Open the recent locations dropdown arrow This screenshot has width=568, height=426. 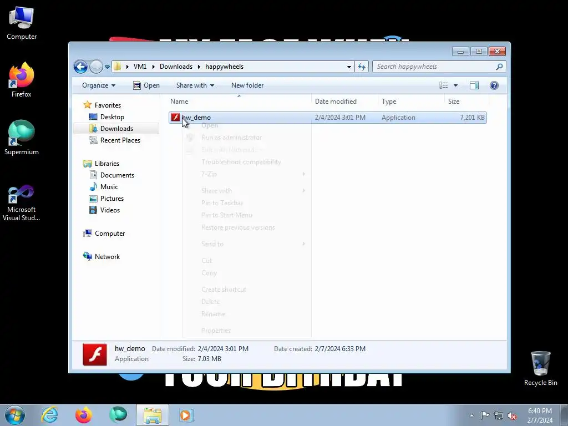[x=107, y=67]
